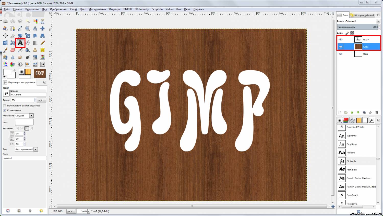Open the zoom level 100% dropdown
The image size is (383, 216).
point(89,211)
